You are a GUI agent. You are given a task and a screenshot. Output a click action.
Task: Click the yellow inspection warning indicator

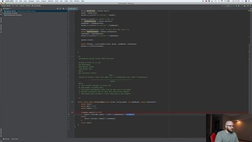click(x=249, y=11)
